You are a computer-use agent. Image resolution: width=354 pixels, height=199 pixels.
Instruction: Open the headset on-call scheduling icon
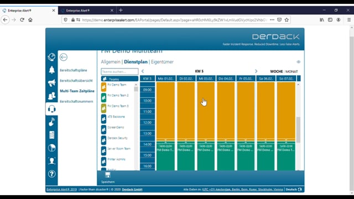click(x=51, y=109)
